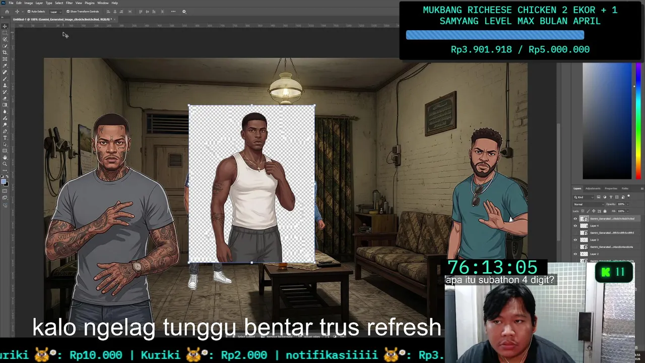Screen dimensions: 645x363
Task: Switch to the Adjustments tab
Action: (x=593, y=189)
